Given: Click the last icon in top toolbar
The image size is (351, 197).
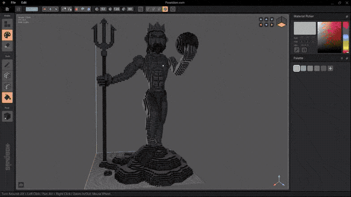Looking at the screenshot, I should pos(173,9).
